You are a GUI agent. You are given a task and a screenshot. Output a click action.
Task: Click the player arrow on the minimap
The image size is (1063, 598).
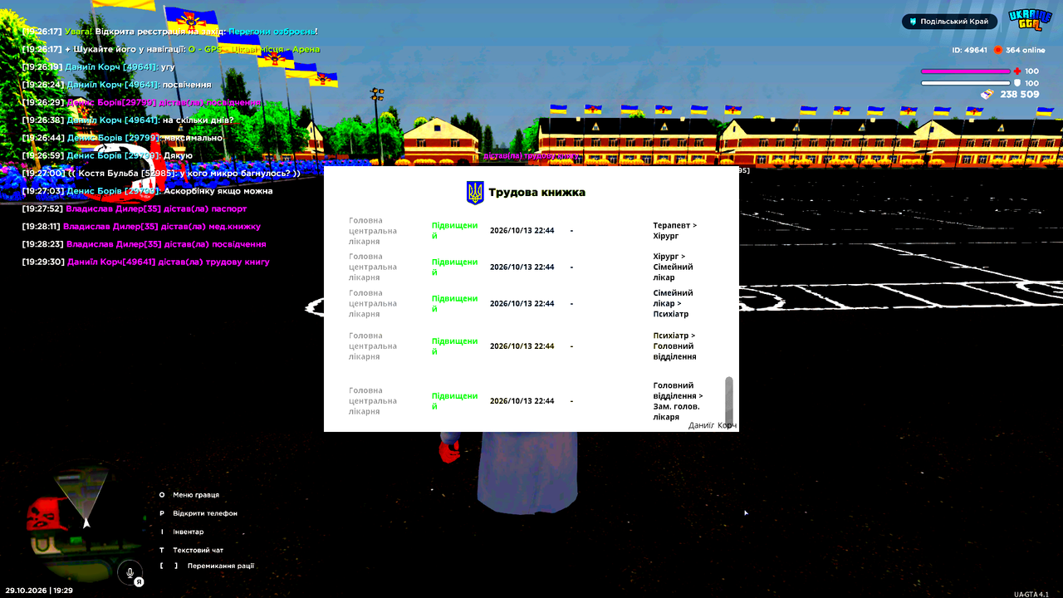point(86,522)
